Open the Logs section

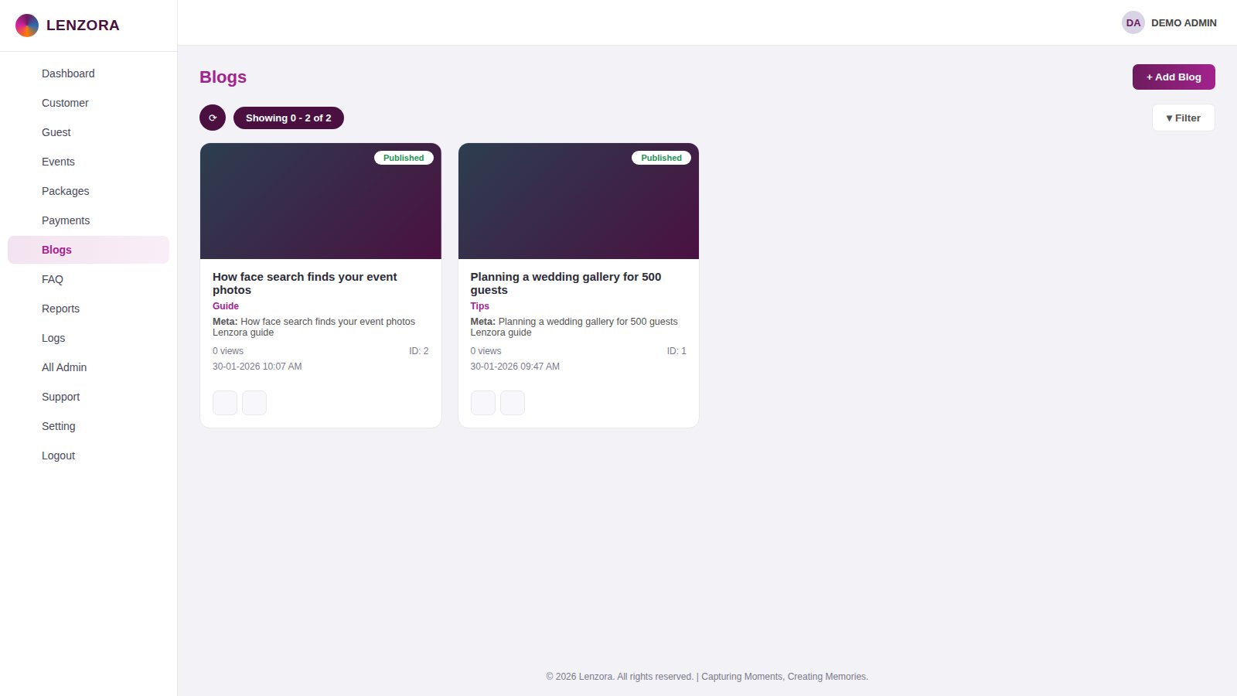tap(88, 338)
